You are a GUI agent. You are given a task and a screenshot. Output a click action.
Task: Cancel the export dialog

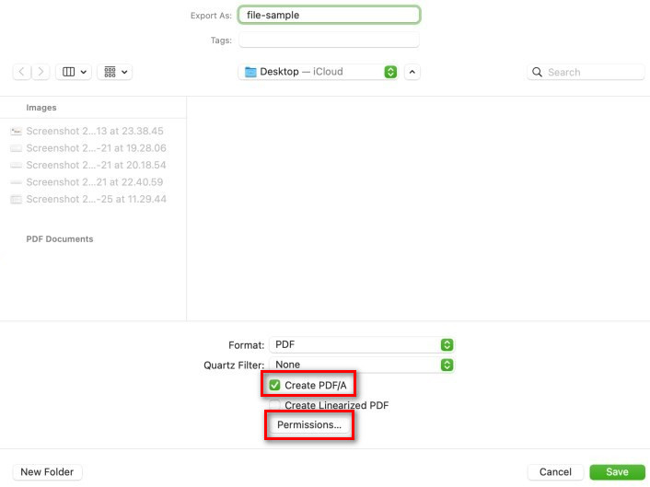click(555, 472)
